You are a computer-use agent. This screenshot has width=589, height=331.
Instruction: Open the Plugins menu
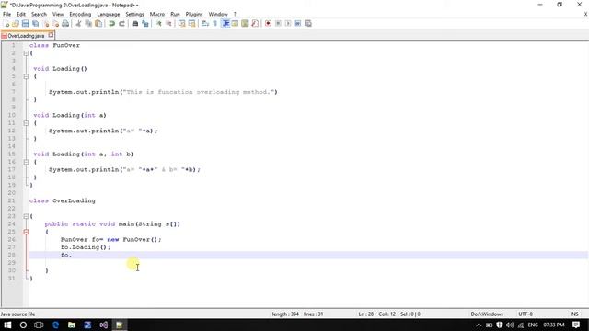coord(194,14)
